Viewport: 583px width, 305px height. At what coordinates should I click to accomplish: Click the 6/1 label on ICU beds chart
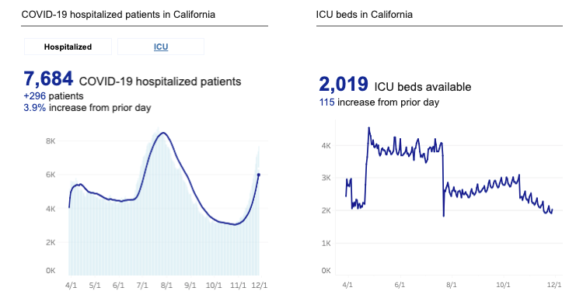click(400, 285)
